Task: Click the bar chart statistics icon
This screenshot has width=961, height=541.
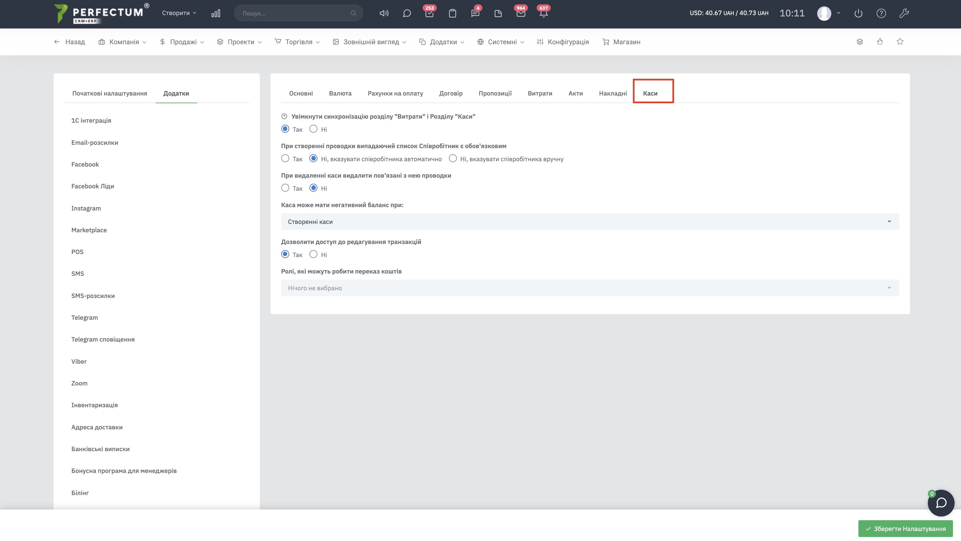Action: point(216,13)
